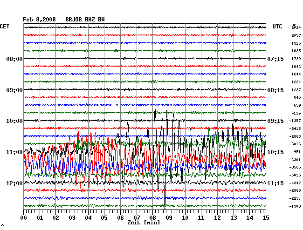Click the DC offset value '1915'
This screenshot has width=303, height=230.
click(296, 43)
